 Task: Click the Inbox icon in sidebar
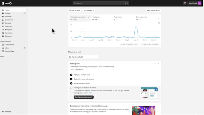(x=3, y=48)
